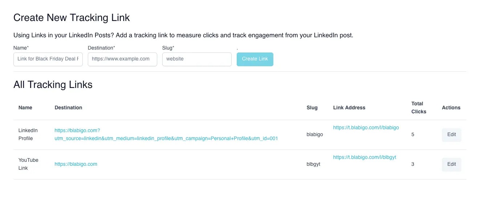Open link address t.blabigo.com/l/blbgyt
This screenshot has width=485, height=198.
pos(364,157)
